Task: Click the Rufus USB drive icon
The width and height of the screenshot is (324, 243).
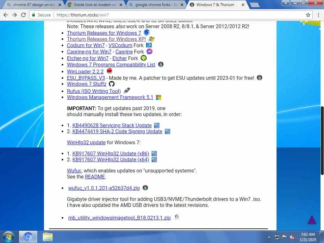Action: pyautogui.click(x=127, y=90)
